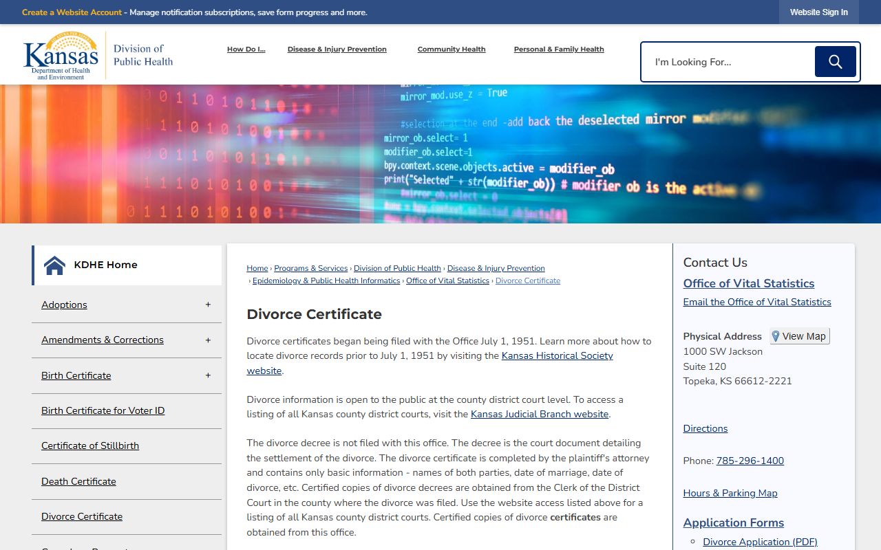Click the Division of Public Health header text

(143, 55)
